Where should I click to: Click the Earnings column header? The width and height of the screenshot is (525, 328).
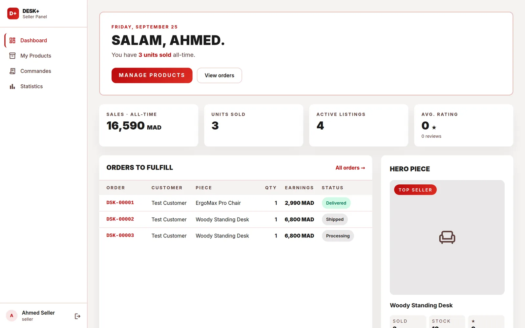point(299,188)
